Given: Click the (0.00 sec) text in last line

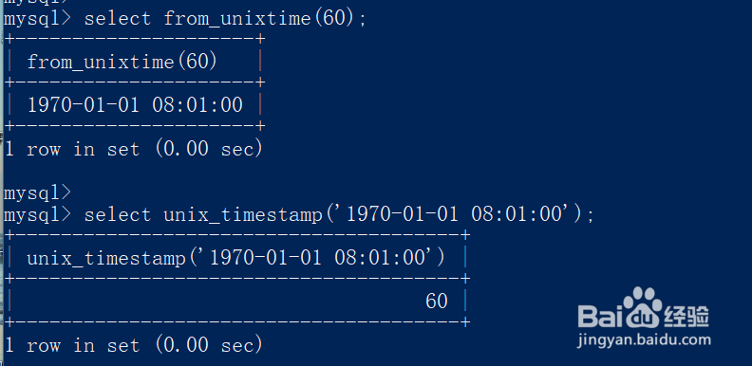Looking at the screenshot, I should tap(209, 345).
